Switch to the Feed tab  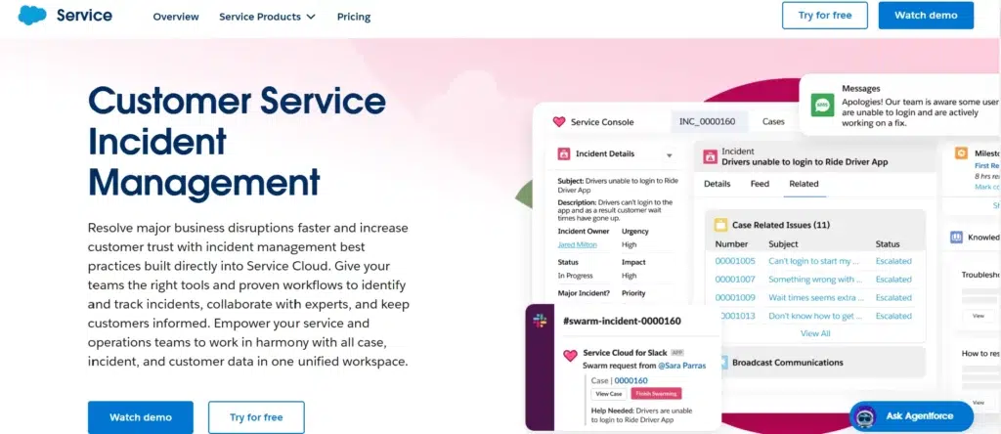tap(760, 184)
